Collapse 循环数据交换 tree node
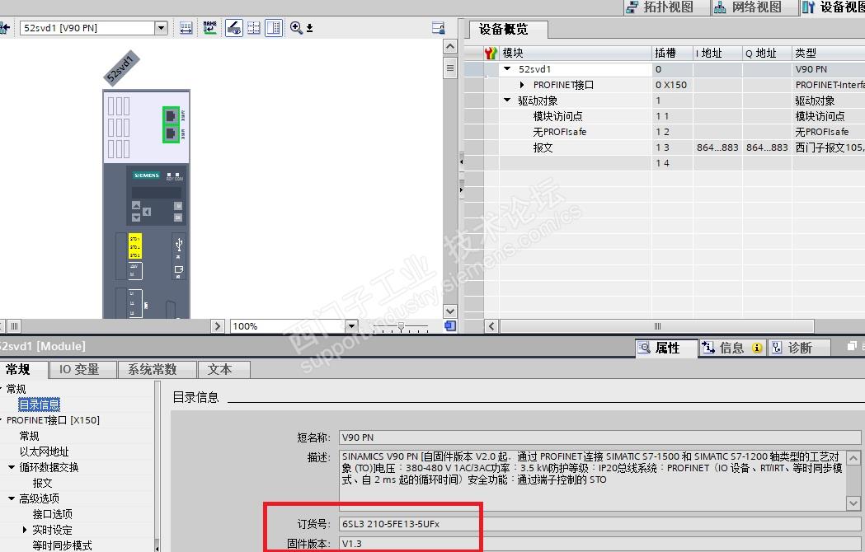The height and width of the screenshot is (552, 865). [12, 467]
